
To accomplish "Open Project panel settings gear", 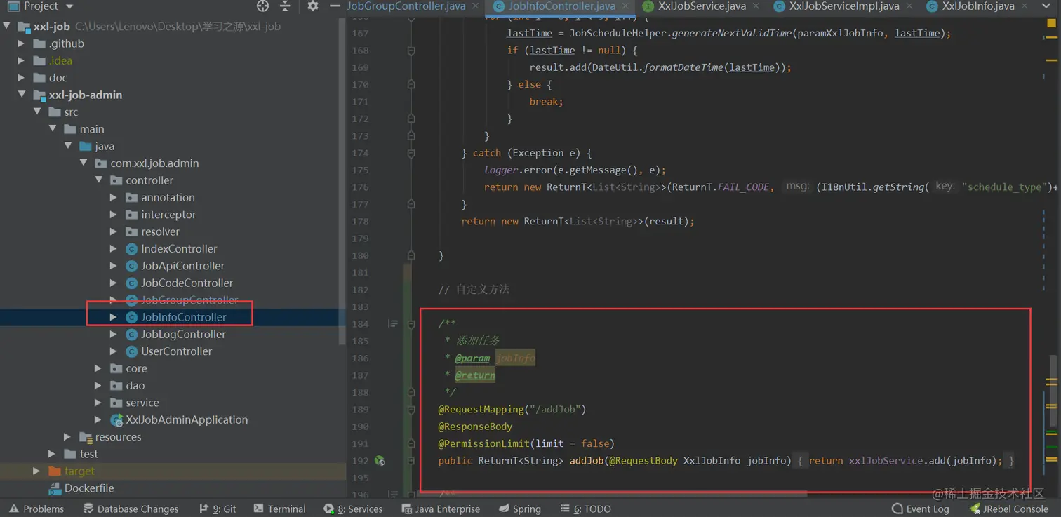I will tap(313, 6).
